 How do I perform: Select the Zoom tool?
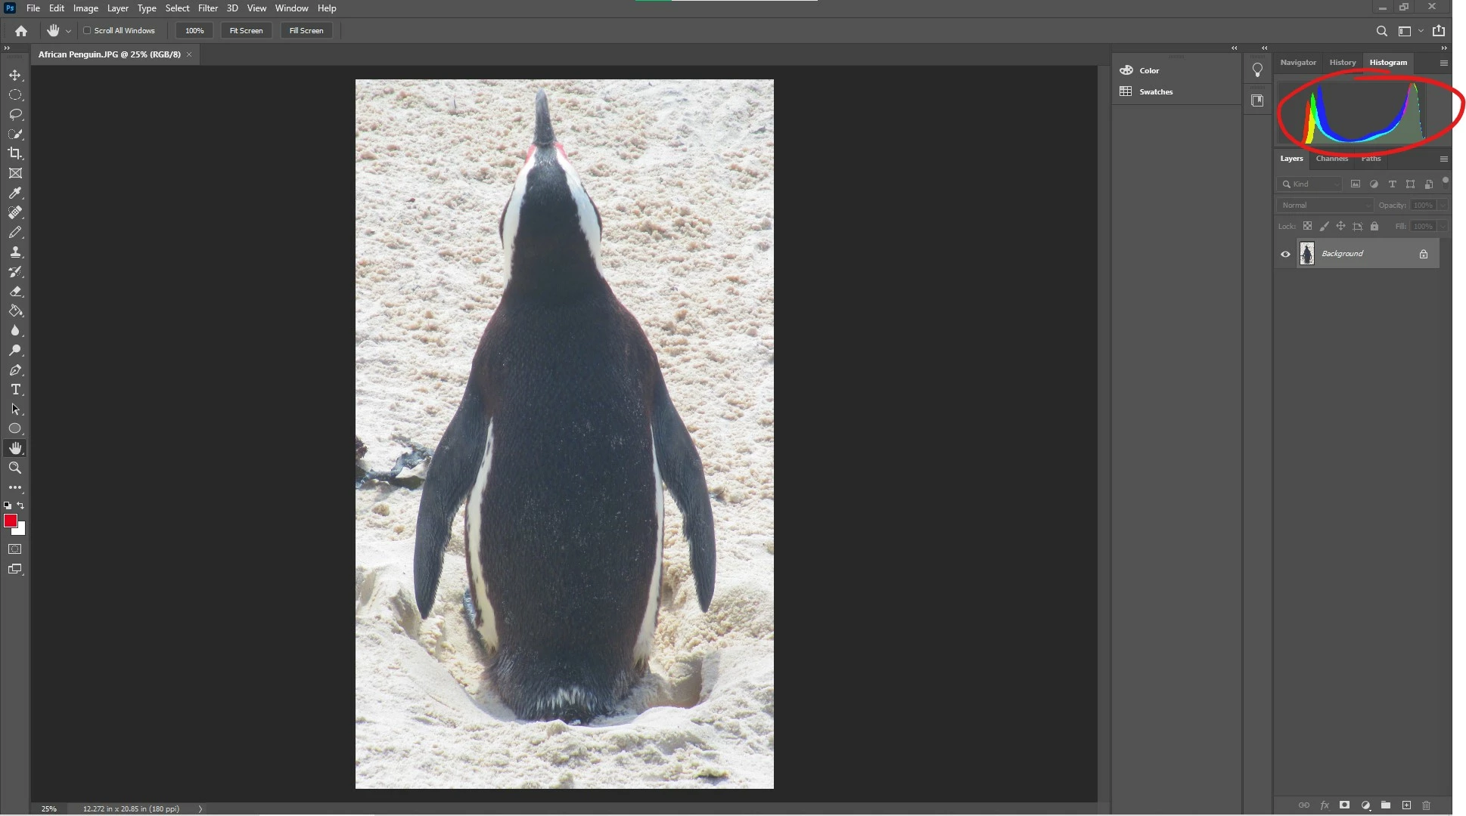[15, 468]
